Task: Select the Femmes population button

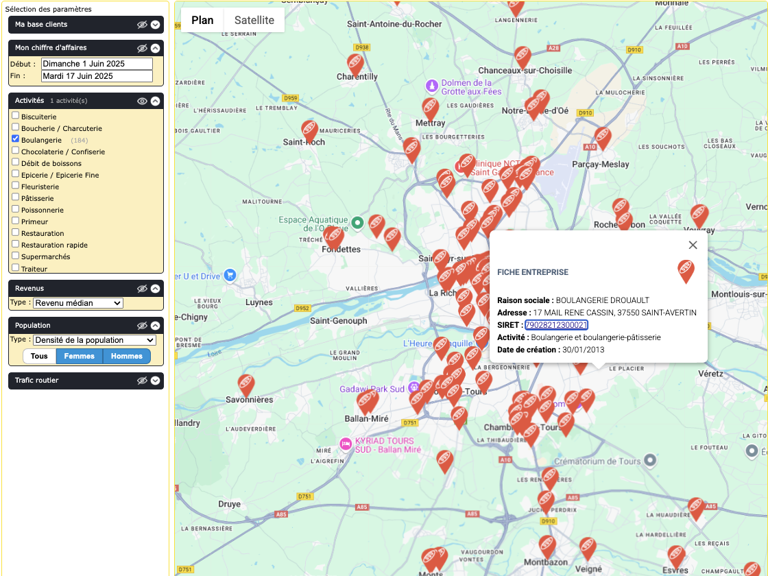Action: (80, 356)
